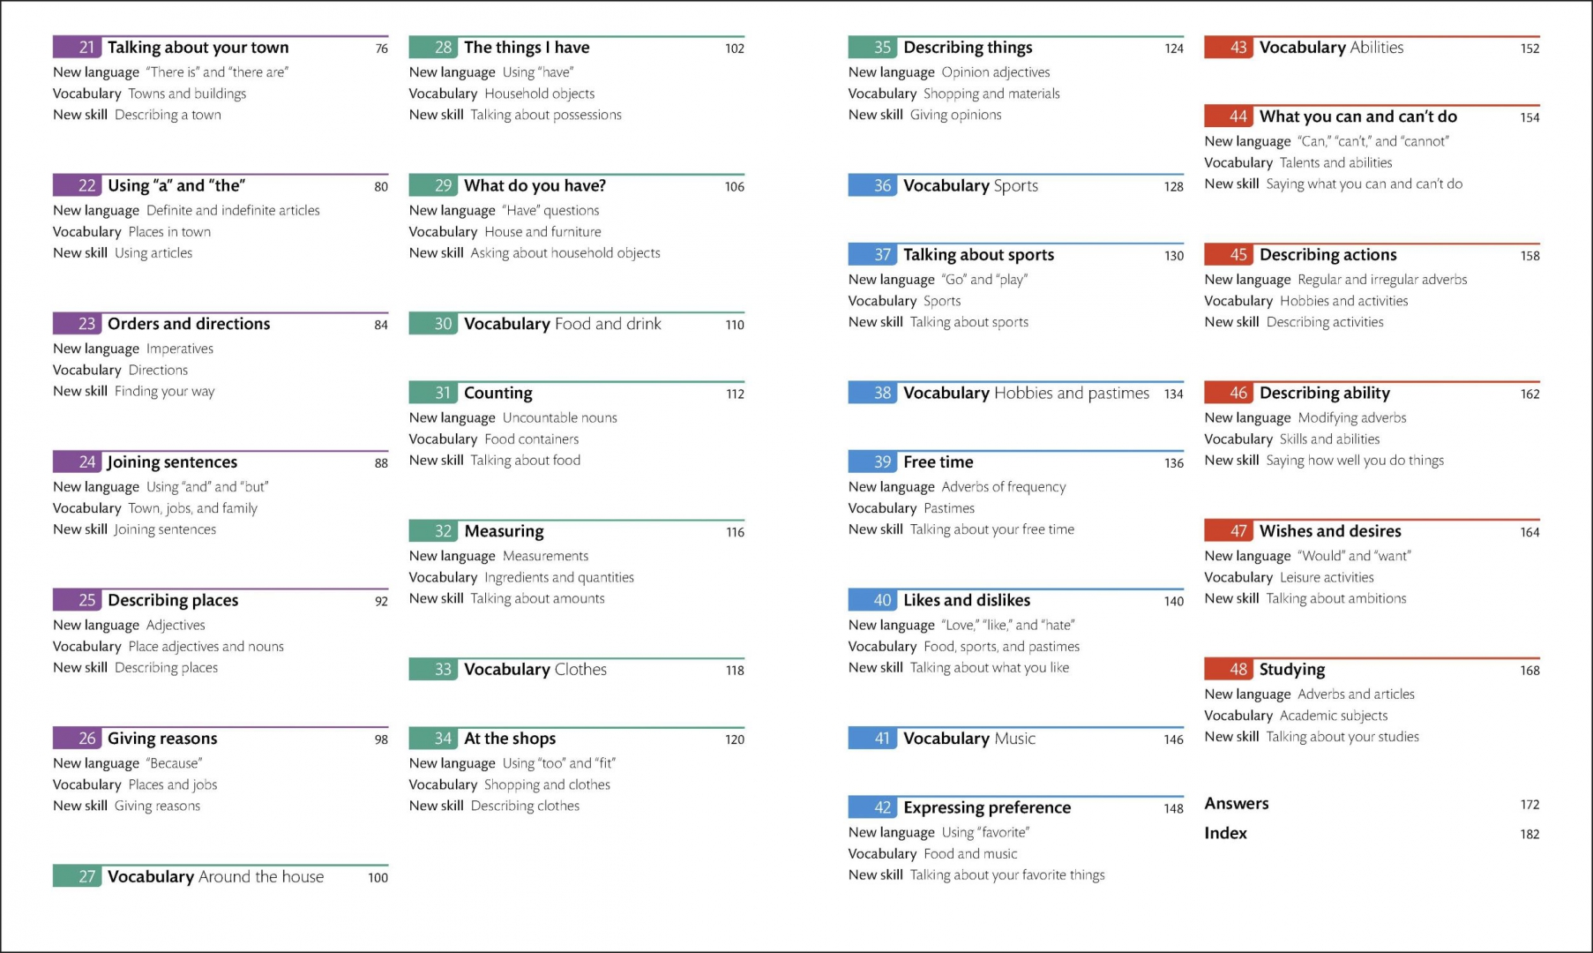
Task: Click the blue number 41 badge
Action: [882, 739]
